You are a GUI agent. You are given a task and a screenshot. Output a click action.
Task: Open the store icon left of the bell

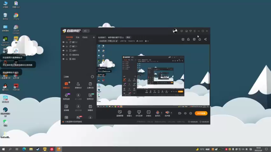tap(194, 39)
